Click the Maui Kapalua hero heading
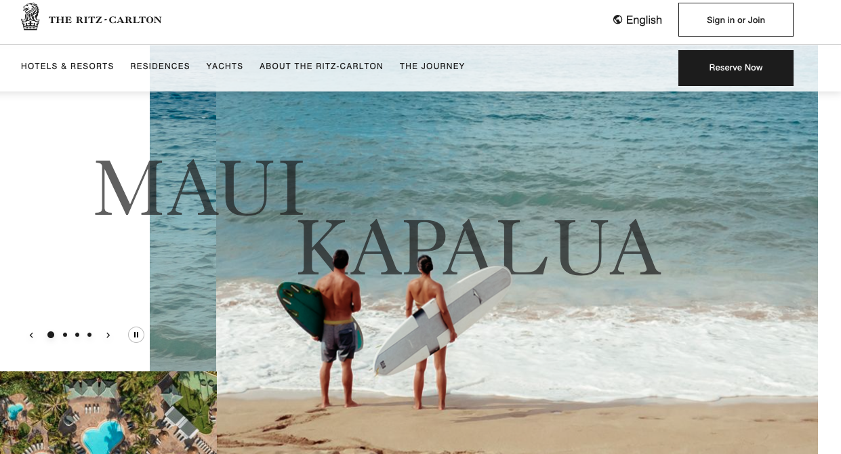841x454 pixels. (377, 217)
